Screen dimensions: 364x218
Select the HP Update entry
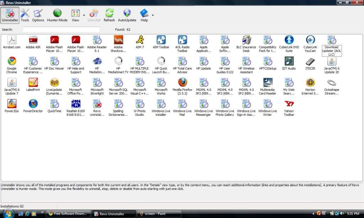coord(204,63)
